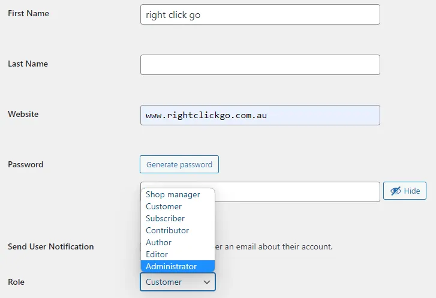The height and width of the screenshot is (298, 436).
Task: Collapse the Role dropdown showing Customer
Action: (x=178, y=282)
